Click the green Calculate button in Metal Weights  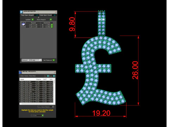click(43, 115)
